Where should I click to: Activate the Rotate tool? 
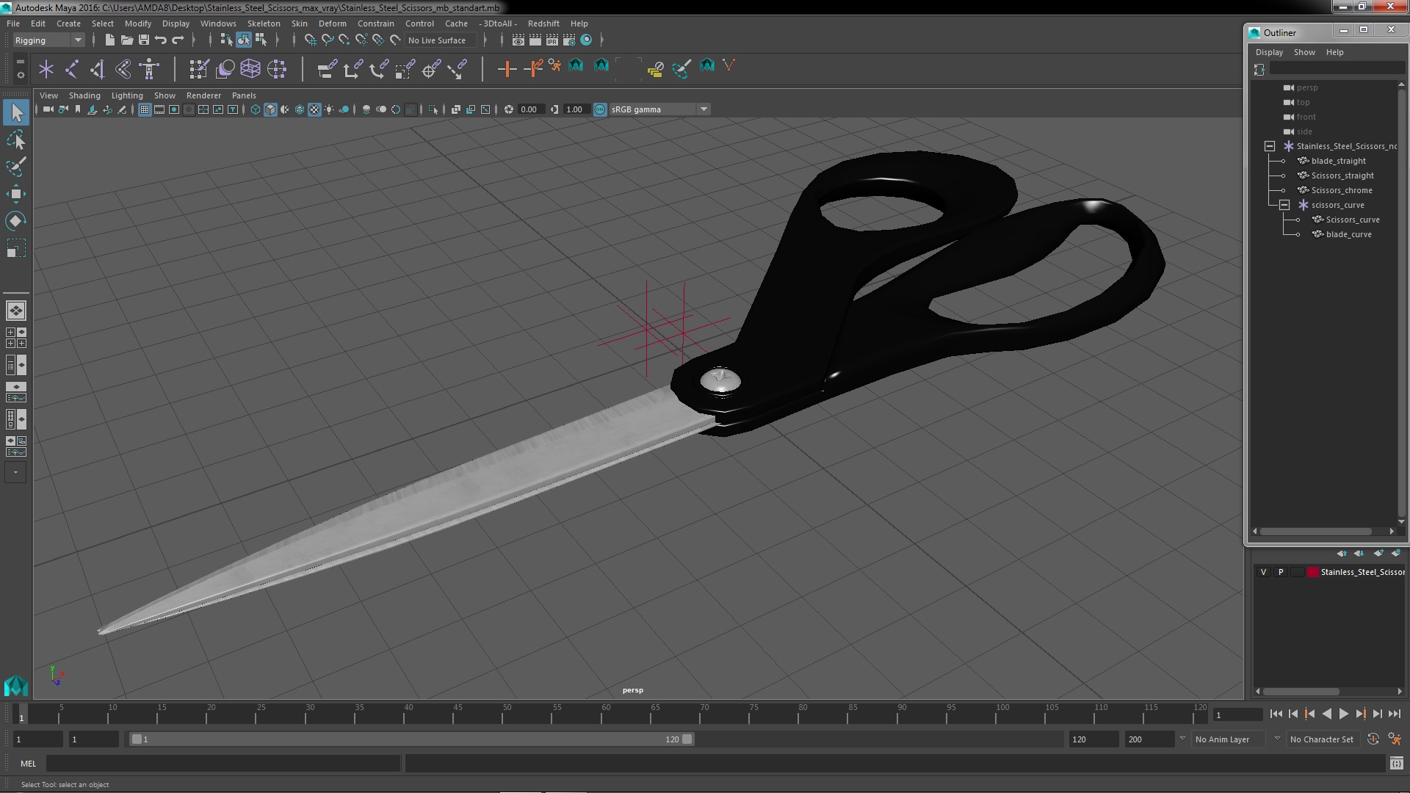tap(15, 221)
